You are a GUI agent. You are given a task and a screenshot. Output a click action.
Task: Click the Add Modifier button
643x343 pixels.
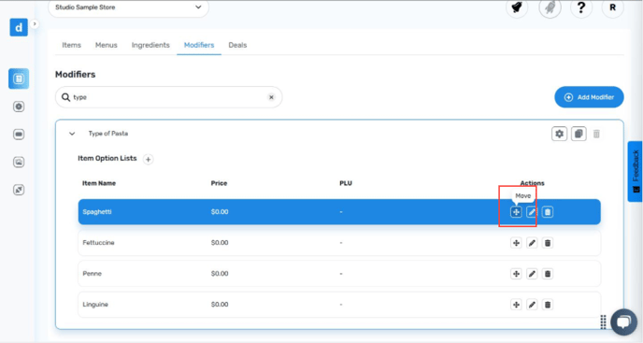(x=590, y=97)
